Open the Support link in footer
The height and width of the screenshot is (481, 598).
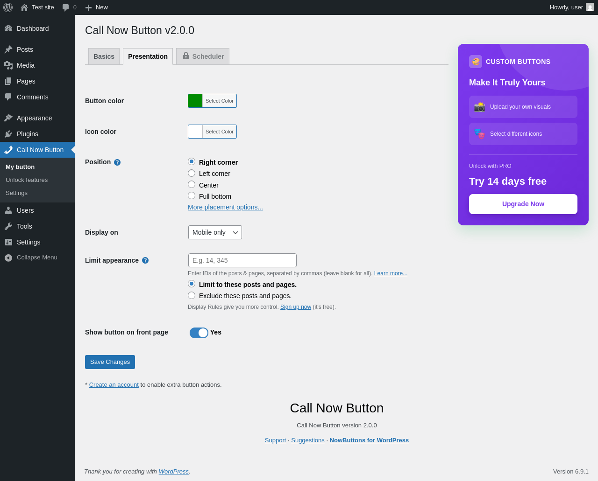275,440
